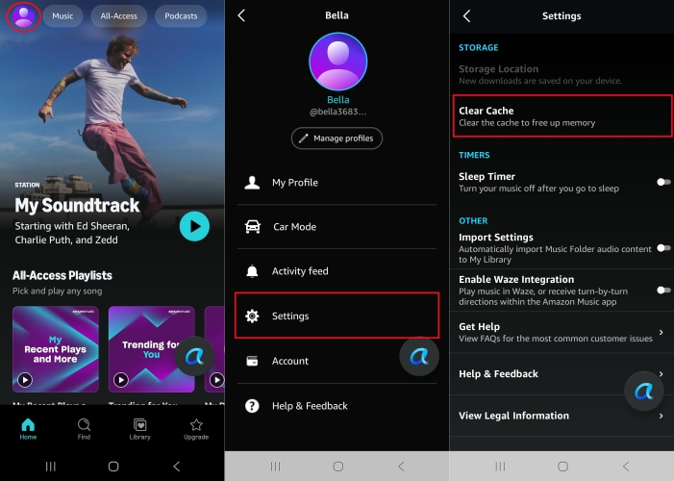Tap Android back button under profile screen
674x481 pixels.
click(401, 467)
